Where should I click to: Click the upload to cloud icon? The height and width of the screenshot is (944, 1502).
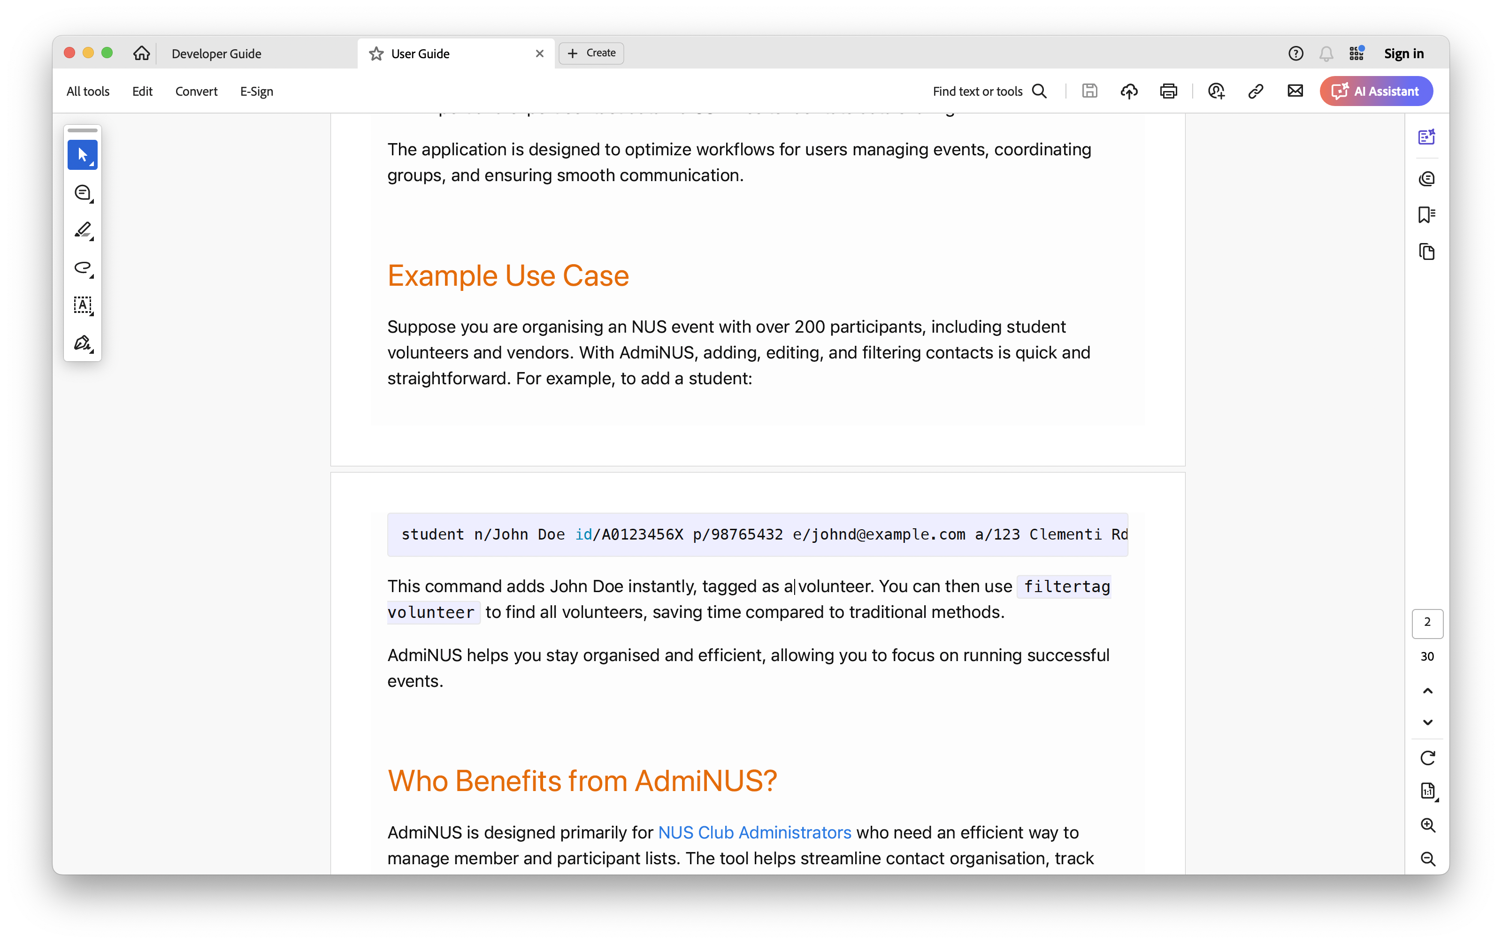point(1129,91)
